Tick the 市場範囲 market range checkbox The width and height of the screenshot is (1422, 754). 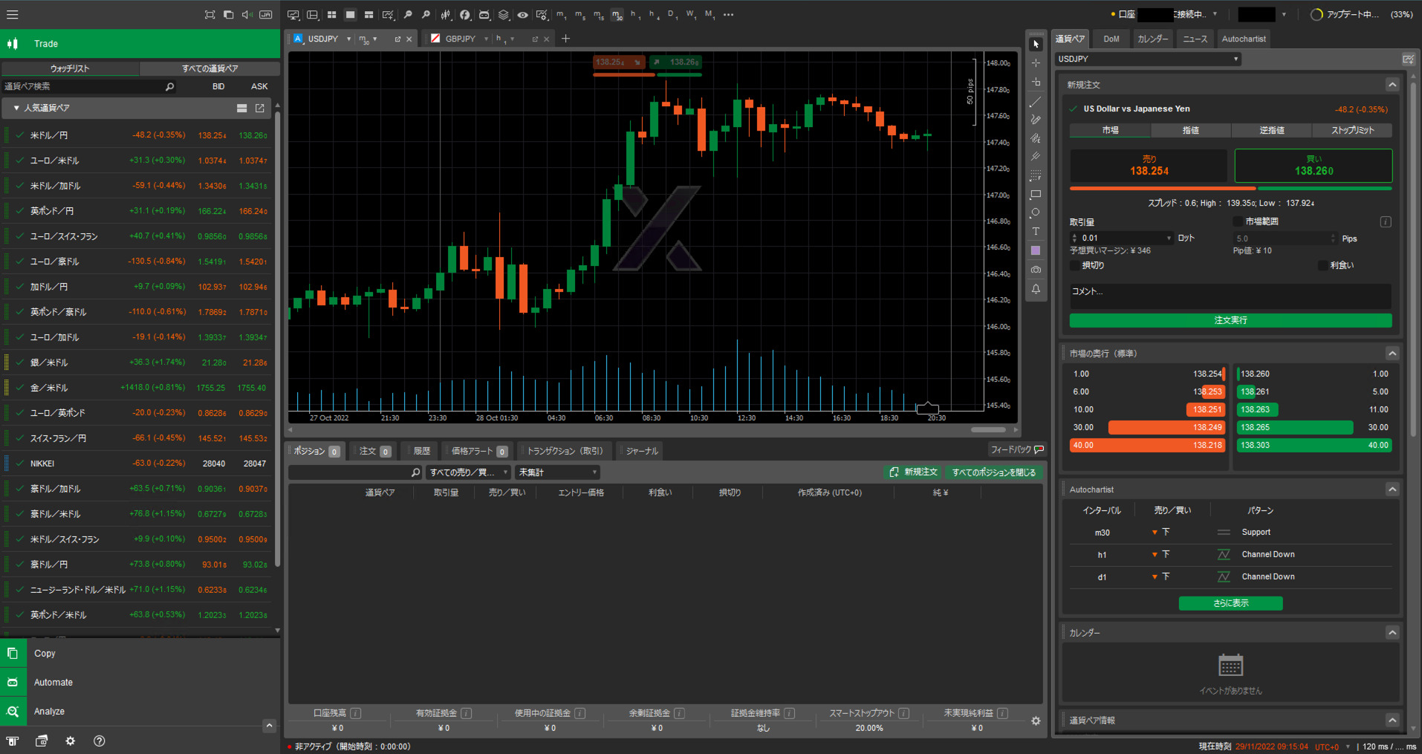click(1238, 221)
